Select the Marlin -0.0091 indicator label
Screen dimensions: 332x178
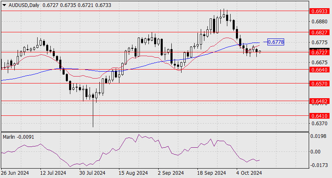(18, 137)
